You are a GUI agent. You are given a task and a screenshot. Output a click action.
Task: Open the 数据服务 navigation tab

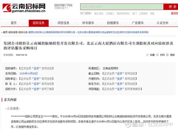point(113,23)
